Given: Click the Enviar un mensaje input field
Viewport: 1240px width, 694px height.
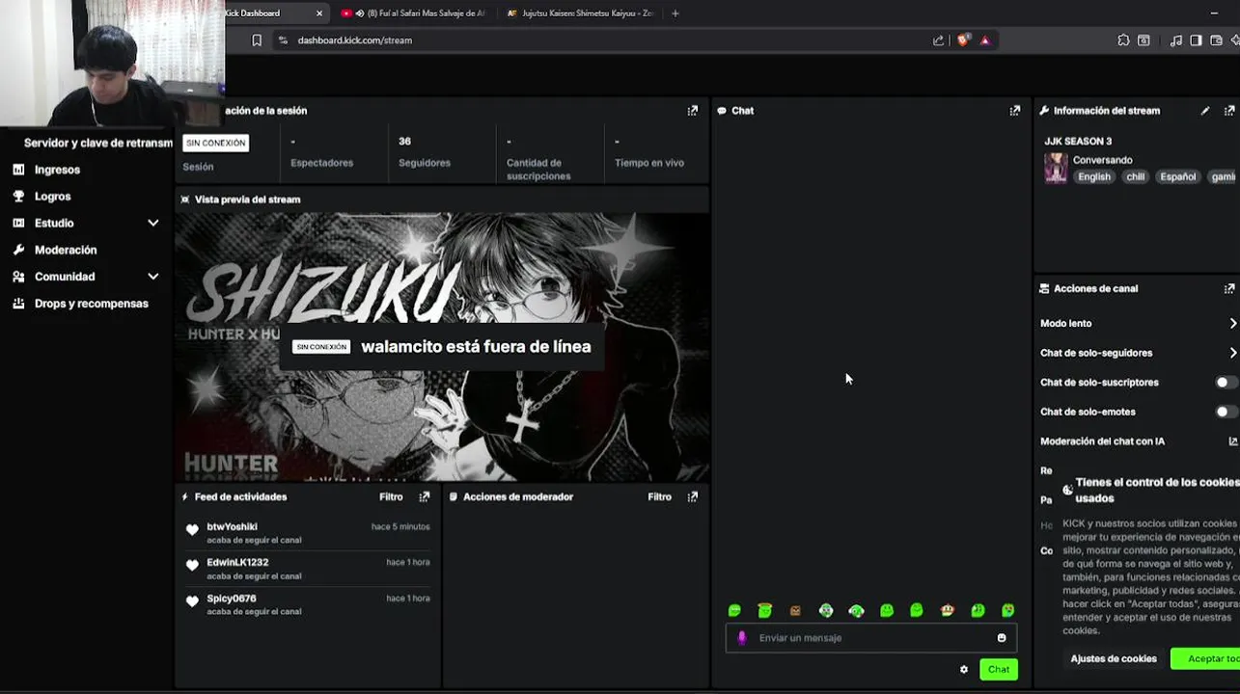Looking at the screenshot, I should (870, 638).
